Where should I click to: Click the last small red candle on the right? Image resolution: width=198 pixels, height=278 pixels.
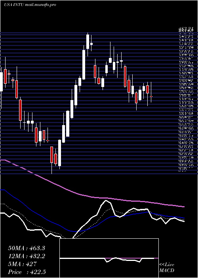[x=151, y=96]
